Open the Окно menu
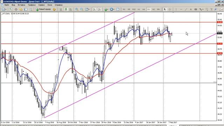Image resolution: width=224 pixels, height=126 pixels. pos(50,5)
